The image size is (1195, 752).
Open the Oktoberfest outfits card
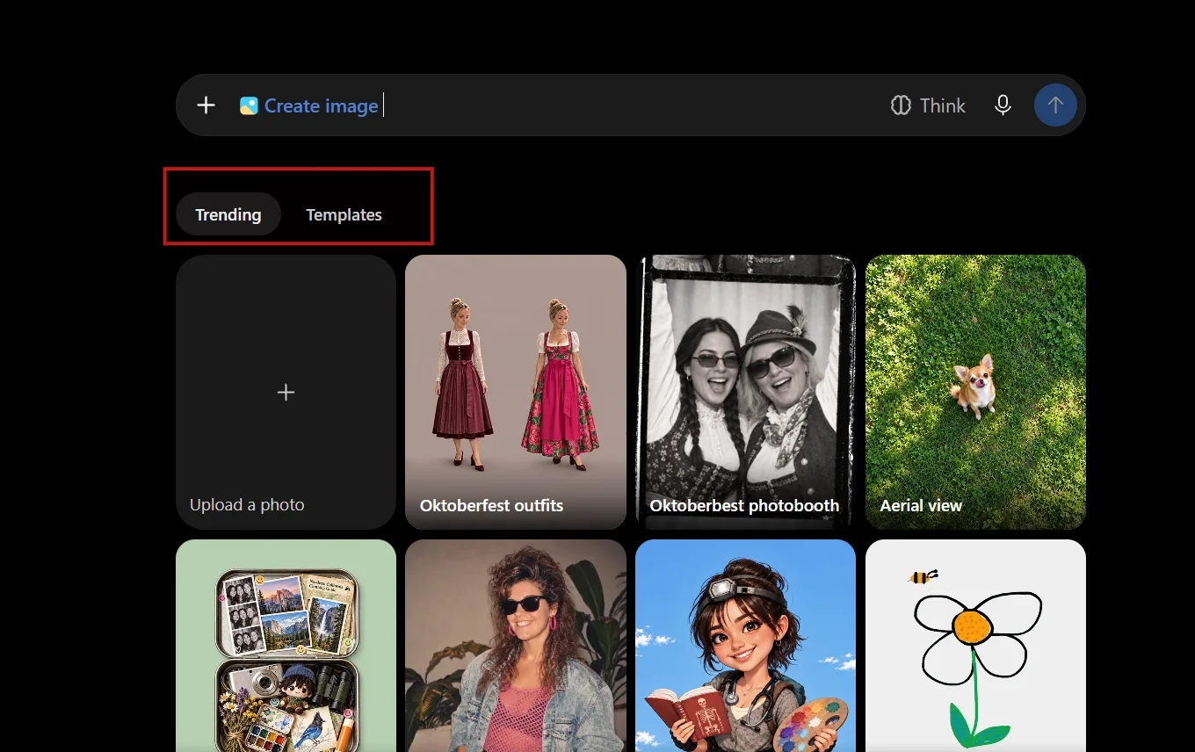click(516, 392)
